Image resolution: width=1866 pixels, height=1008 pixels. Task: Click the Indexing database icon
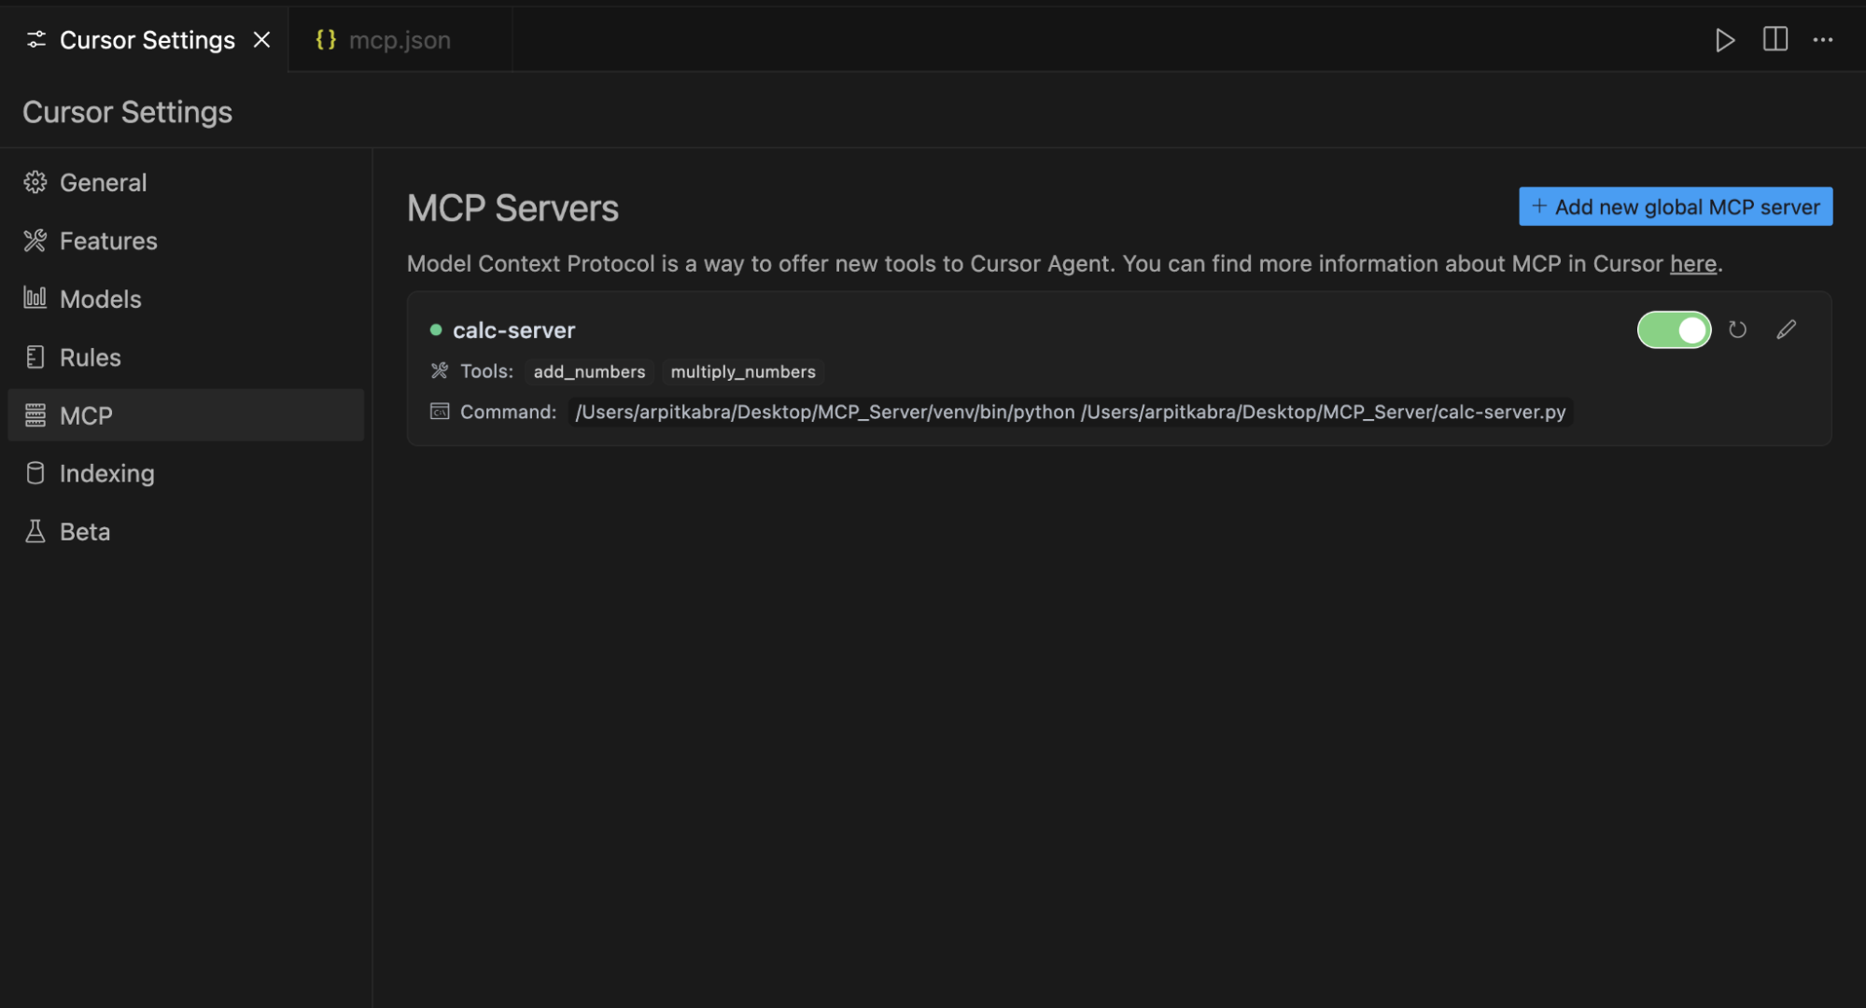35,473
